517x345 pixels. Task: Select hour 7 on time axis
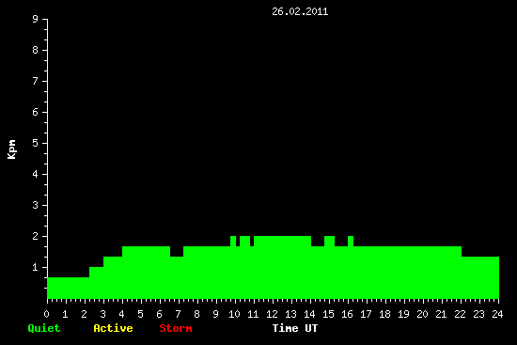[178, 314]
